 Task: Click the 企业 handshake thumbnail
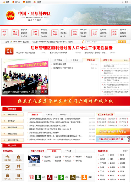point(34,159)
